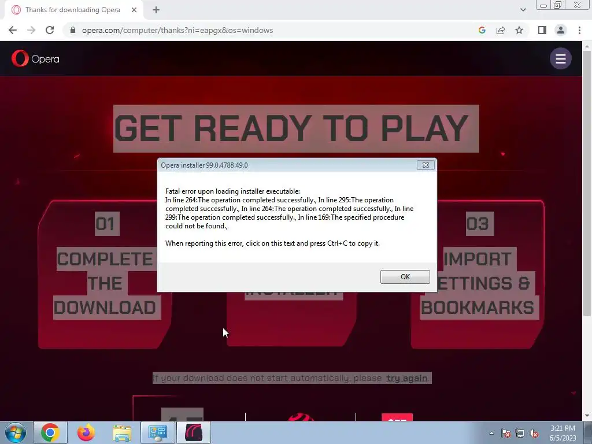Click the scrollbar down arrow

point(587,416)
